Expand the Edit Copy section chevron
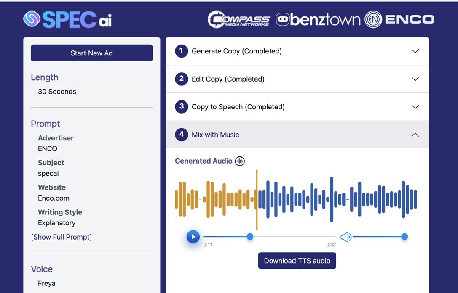This screenshot has height=293, width=458. coord(415,79)
